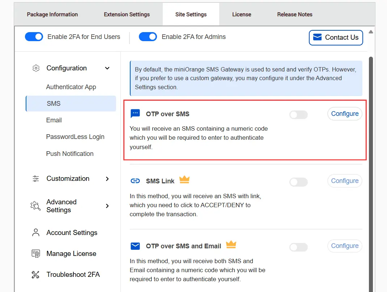Click the premium crown icon next to SMS Link
This screenshot has height=292, width=387.
184,180
